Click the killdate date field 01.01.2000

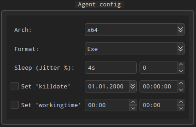coord(107,86)
